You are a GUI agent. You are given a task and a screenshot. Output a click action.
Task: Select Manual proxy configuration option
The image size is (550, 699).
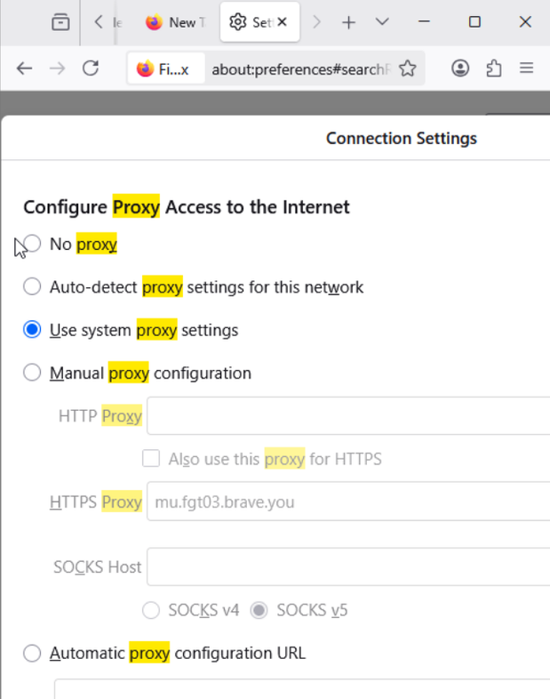33,373
